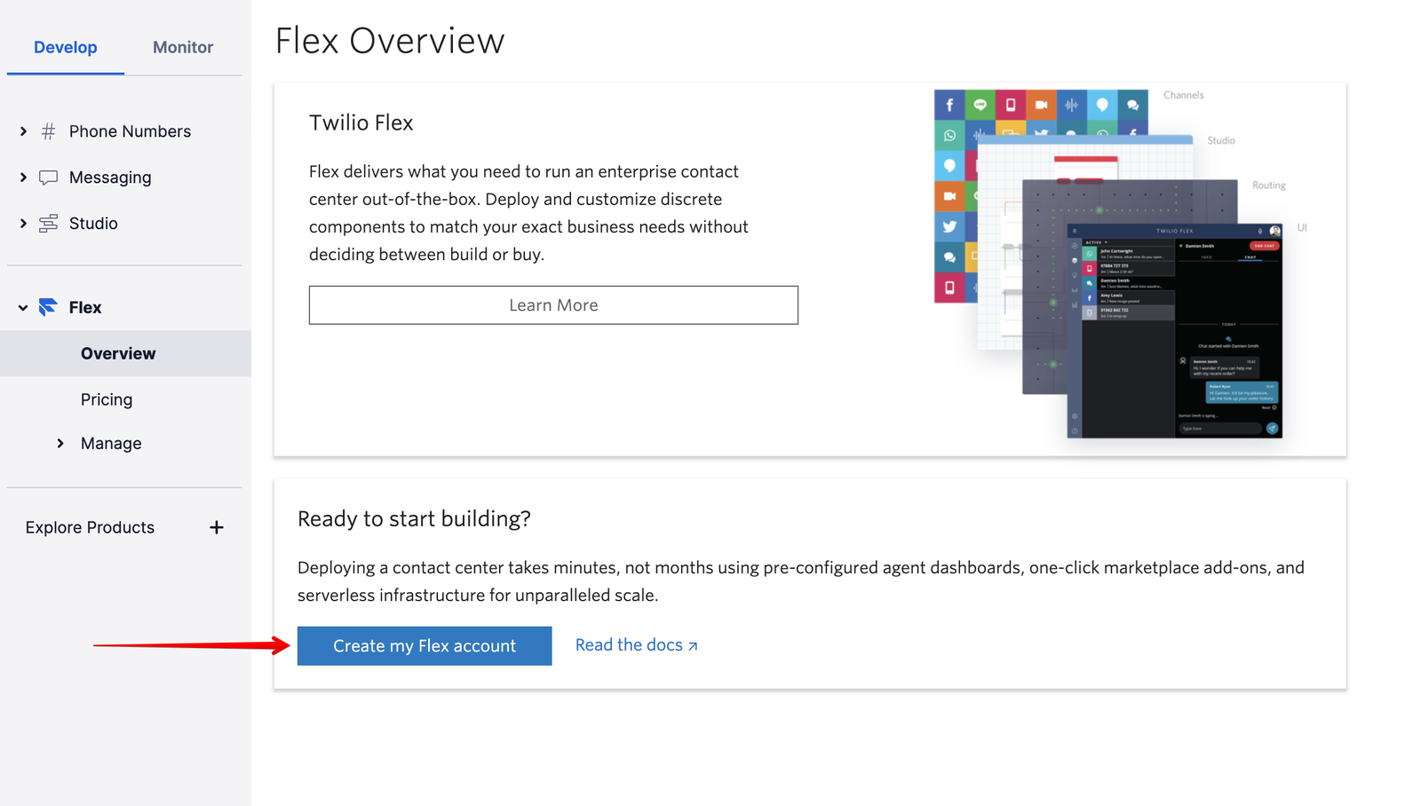1421x806 pixels.
Task: Expand the Manage submenu
Action: tap(60, 443)
